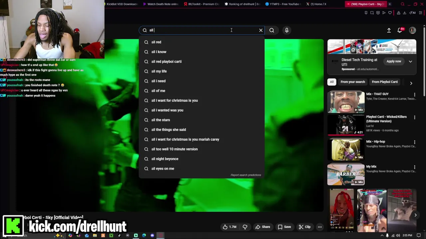Open Mix - Hip-hop thumbnail
The image size is (426, 239).
(x=346, y=150)
